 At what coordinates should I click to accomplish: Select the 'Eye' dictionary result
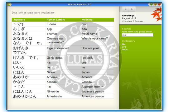point(124,47)
